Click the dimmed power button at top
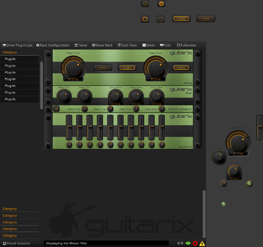Viewport: 263px width, 247px height. pyautogui.click(x=145, y=4)
